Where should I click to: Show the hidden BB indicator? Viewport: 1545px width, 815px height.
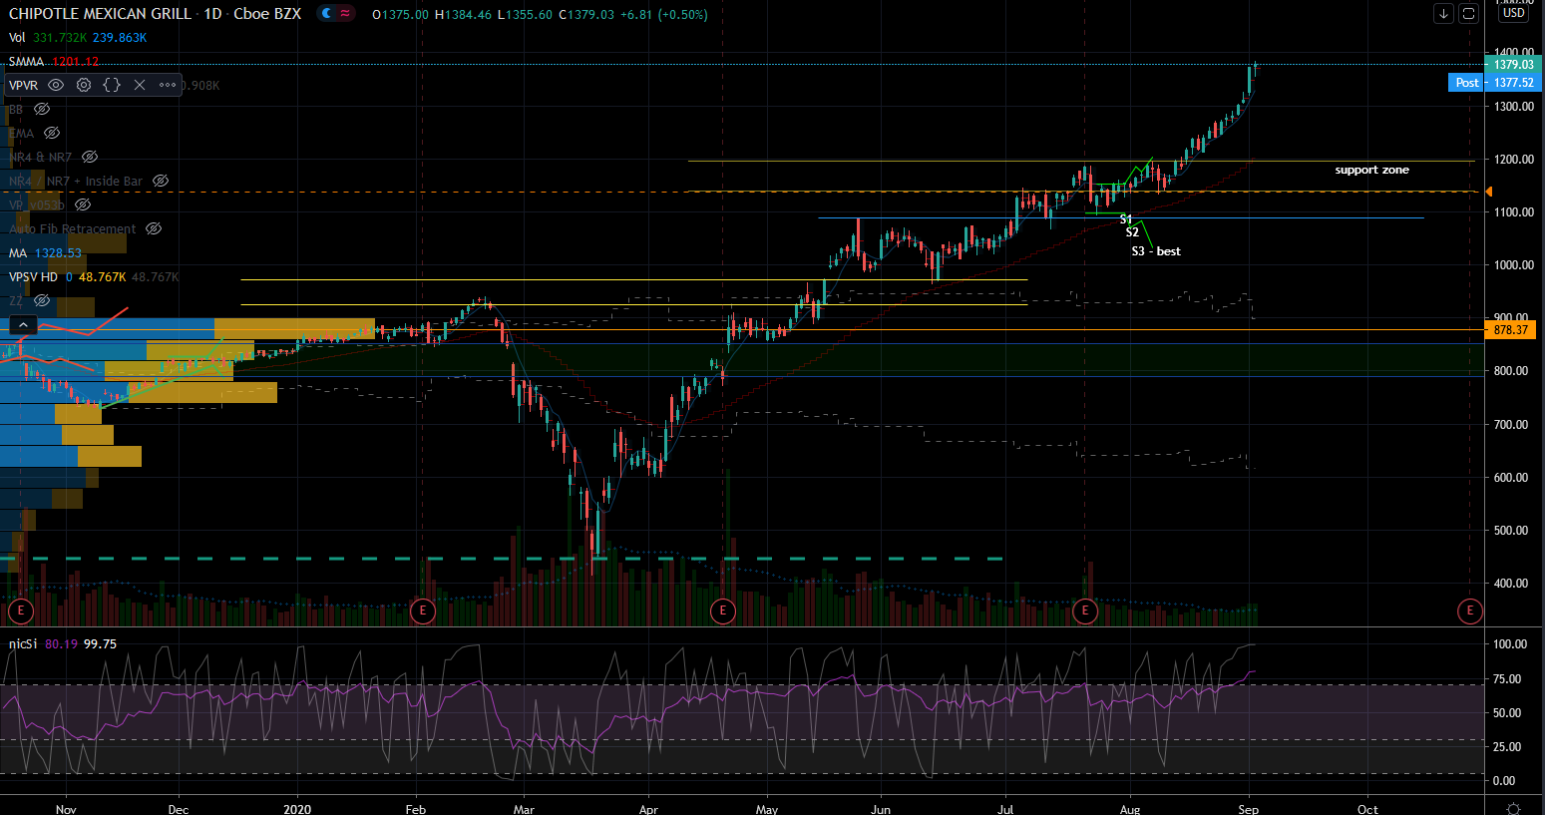[42, 109]
